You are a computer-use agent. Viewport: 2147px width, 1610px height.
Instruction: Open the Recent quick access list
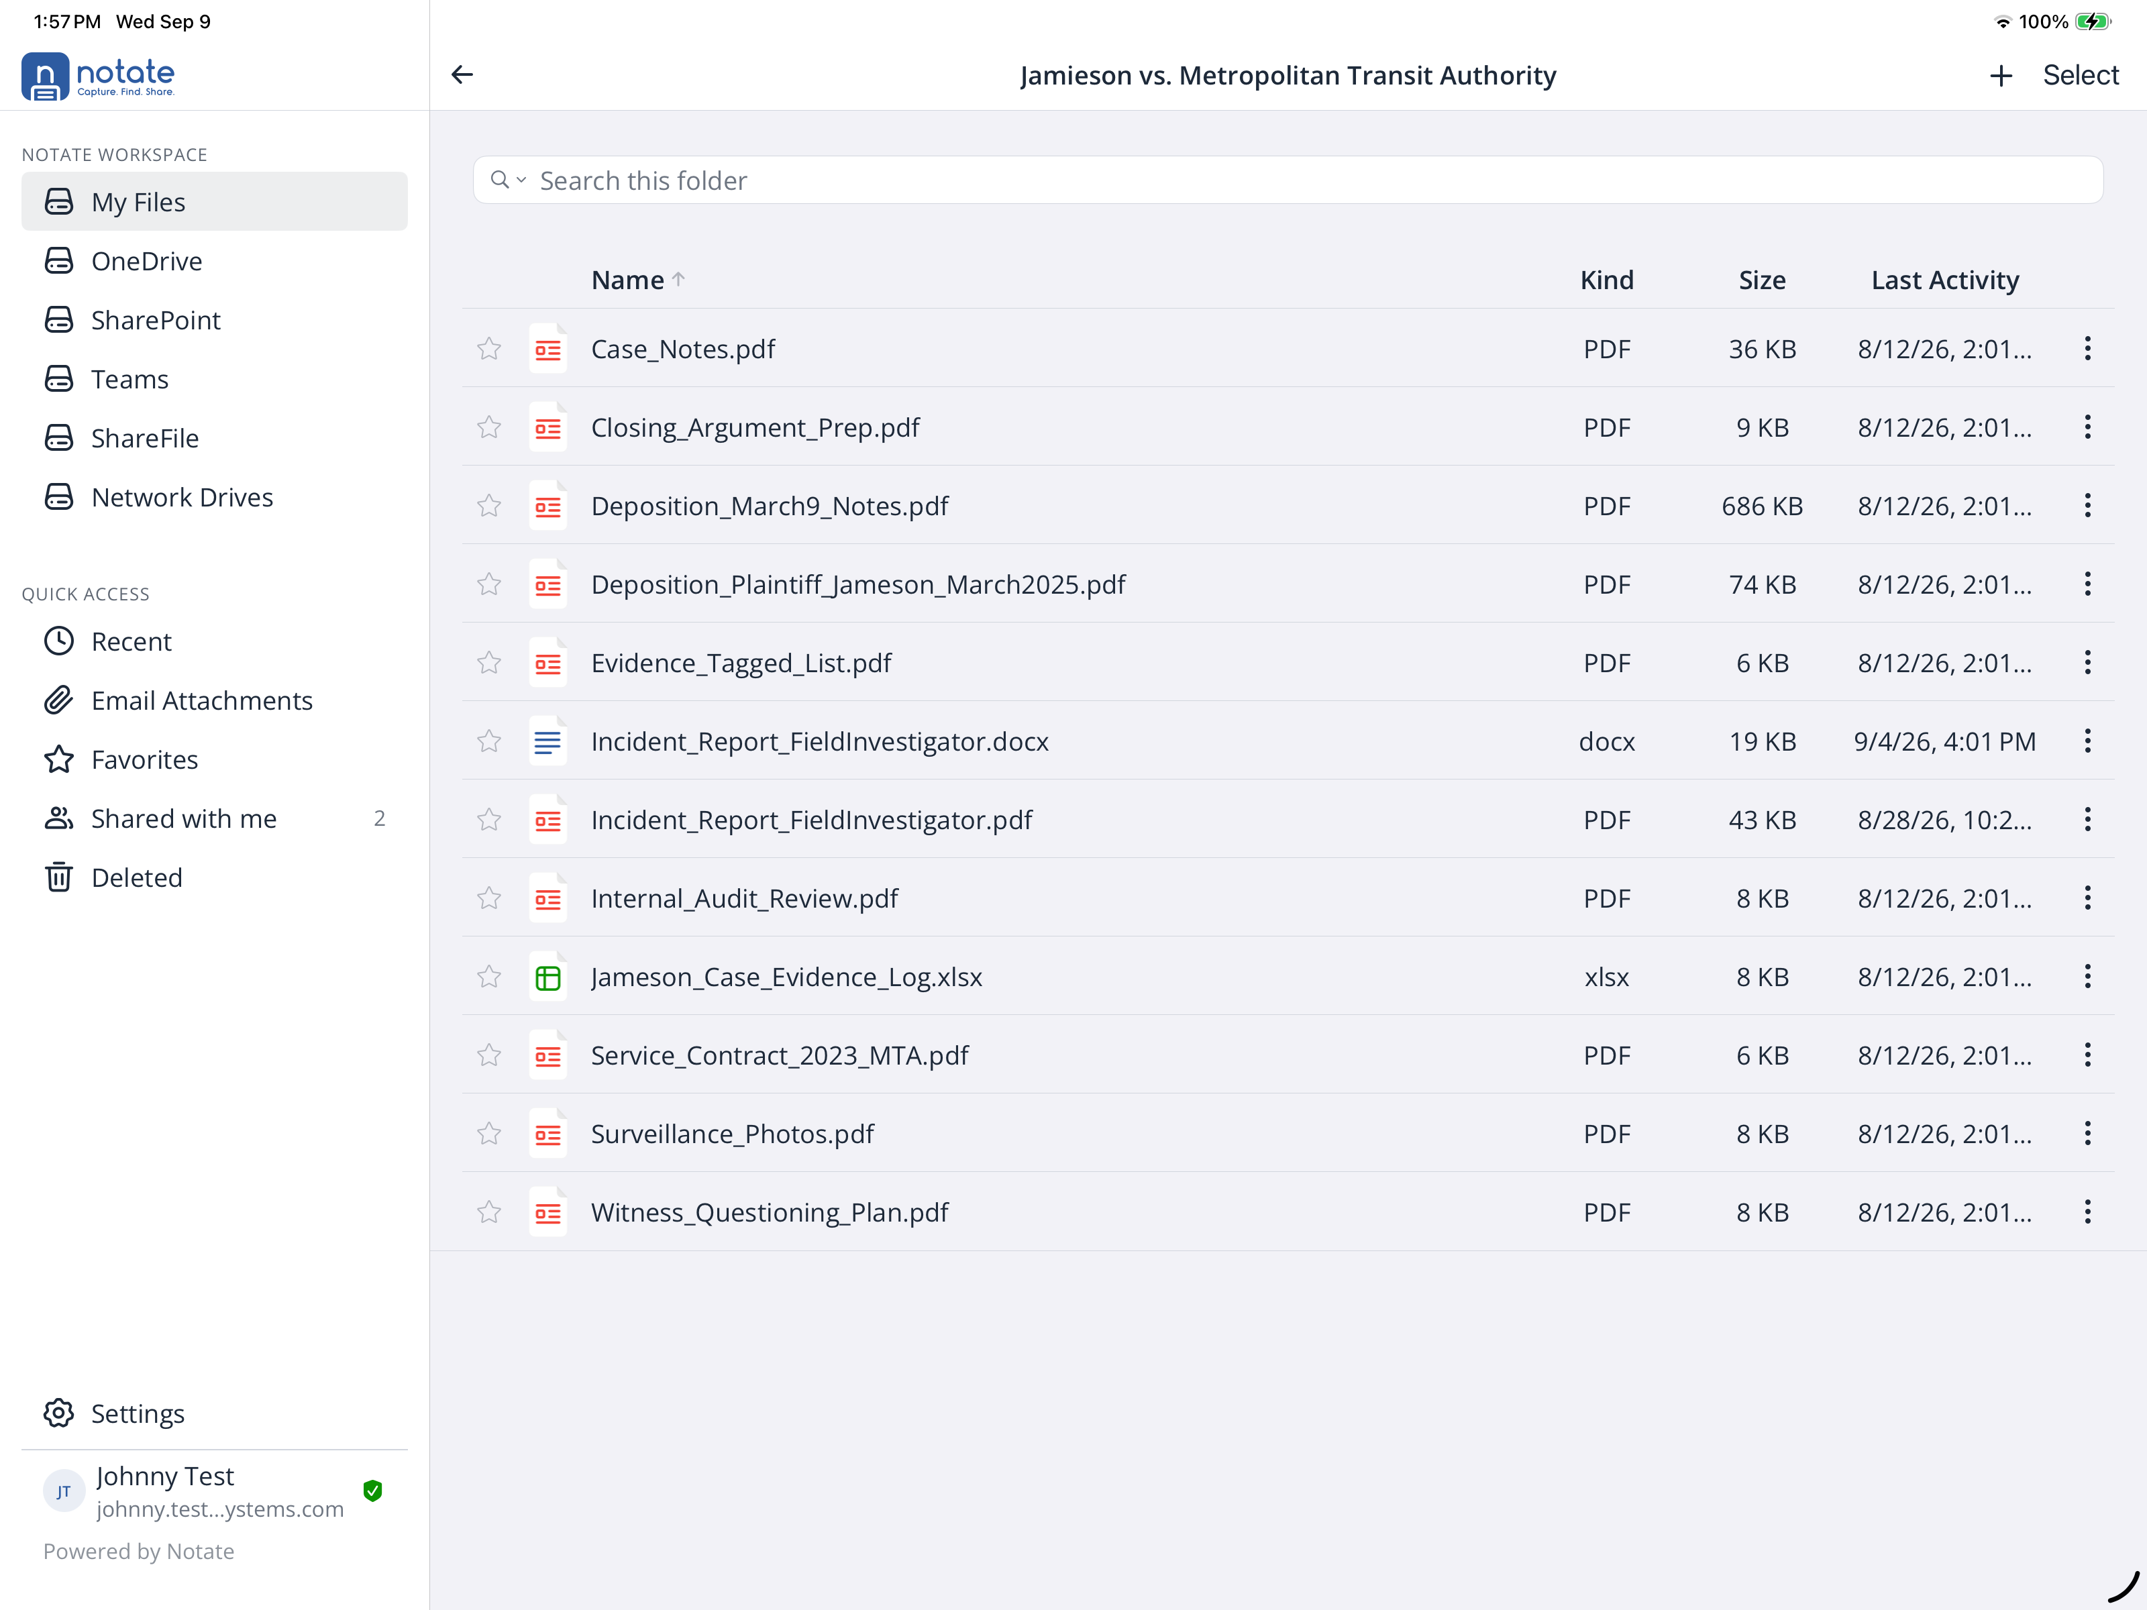pyautogui.click(x=215, y=641)
